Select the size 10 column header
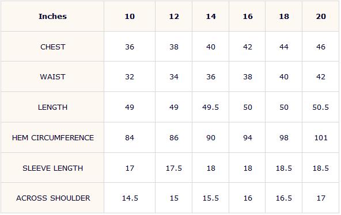The width and height of the screenshot is (341, 215). pos(130,17)
